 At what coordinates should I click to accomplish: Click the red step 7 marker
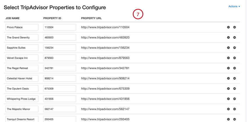138,14
